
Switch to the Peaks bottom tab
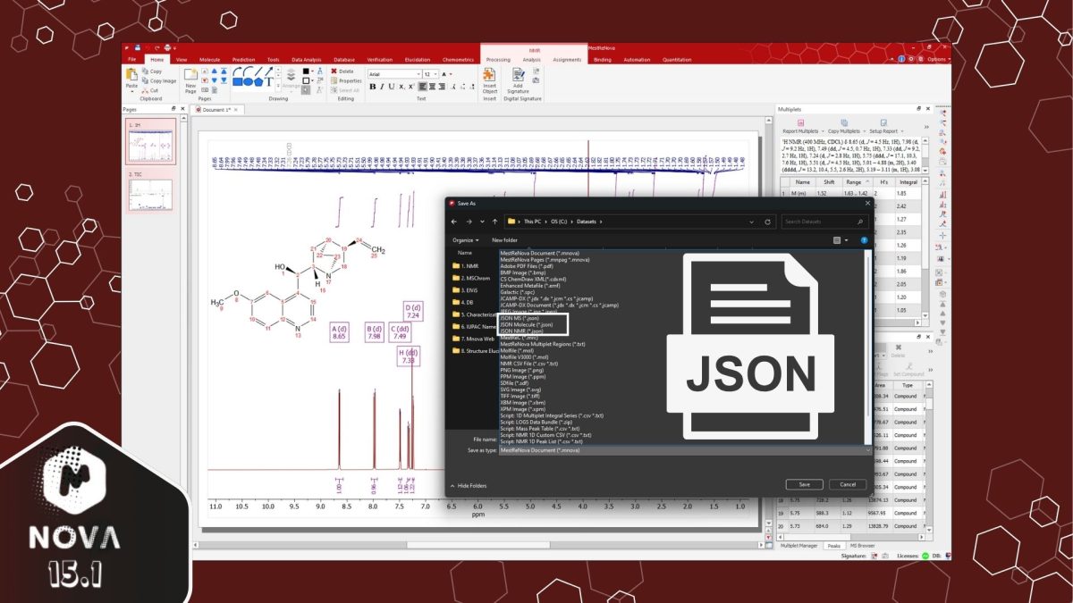point(833,545)
